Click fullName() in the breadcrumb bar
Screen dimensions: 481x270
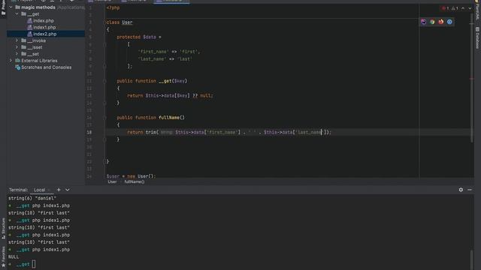click(135, 181)
